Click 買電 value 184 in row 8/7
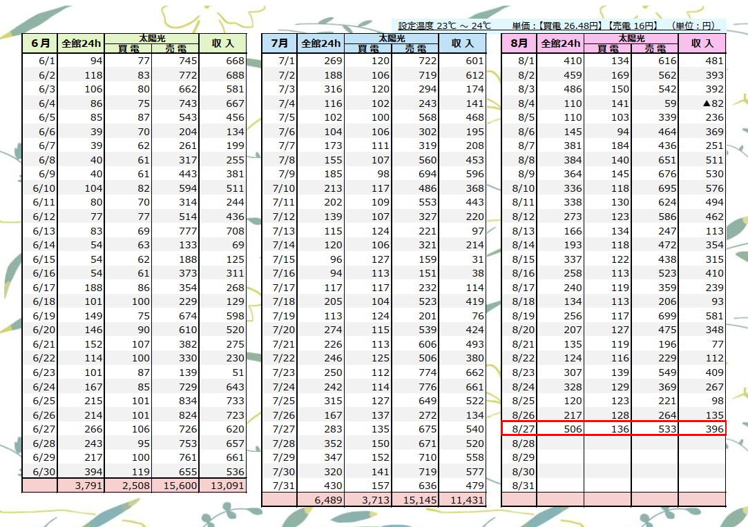Viewport: 748px width, 527px height. click(608, 146)
